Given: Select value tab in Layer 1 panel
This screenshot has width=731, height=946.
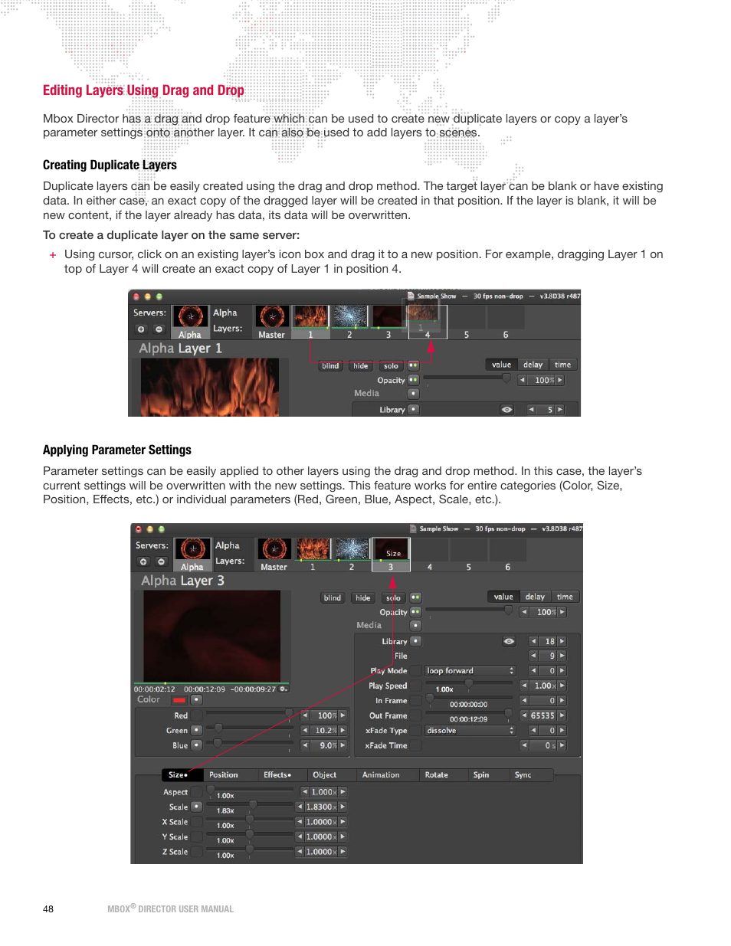Looking at the screenshot, I should click(x=502, y=365).
